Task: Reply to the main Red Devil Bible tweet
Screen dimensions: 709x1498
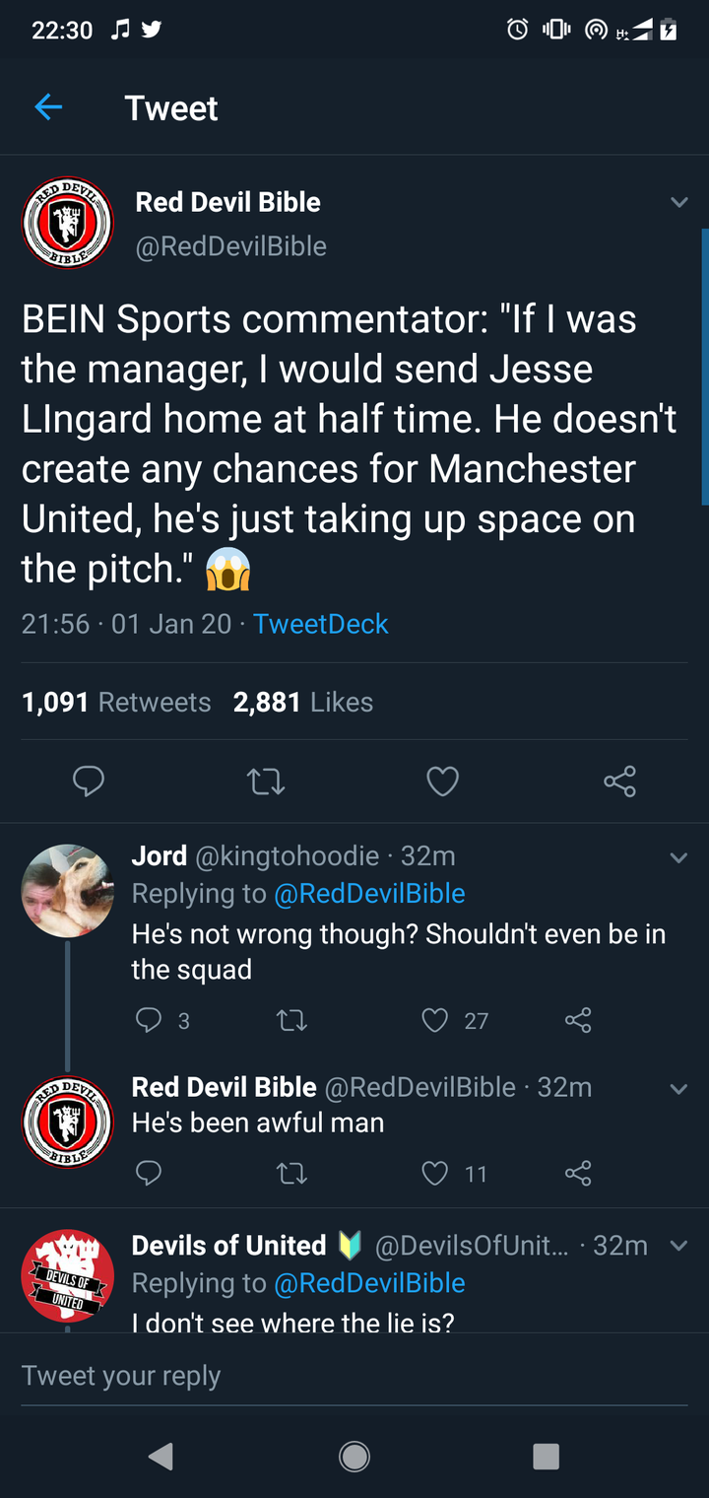Action: point(89,782)
